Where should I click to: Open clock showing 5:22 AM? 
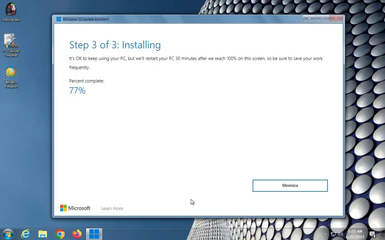pyautogui.click(x=355, y=234)
